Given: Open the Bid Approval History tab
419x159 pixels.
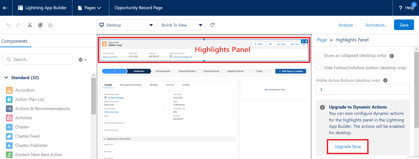Looking at the screenshot, I should pos(131,85).
